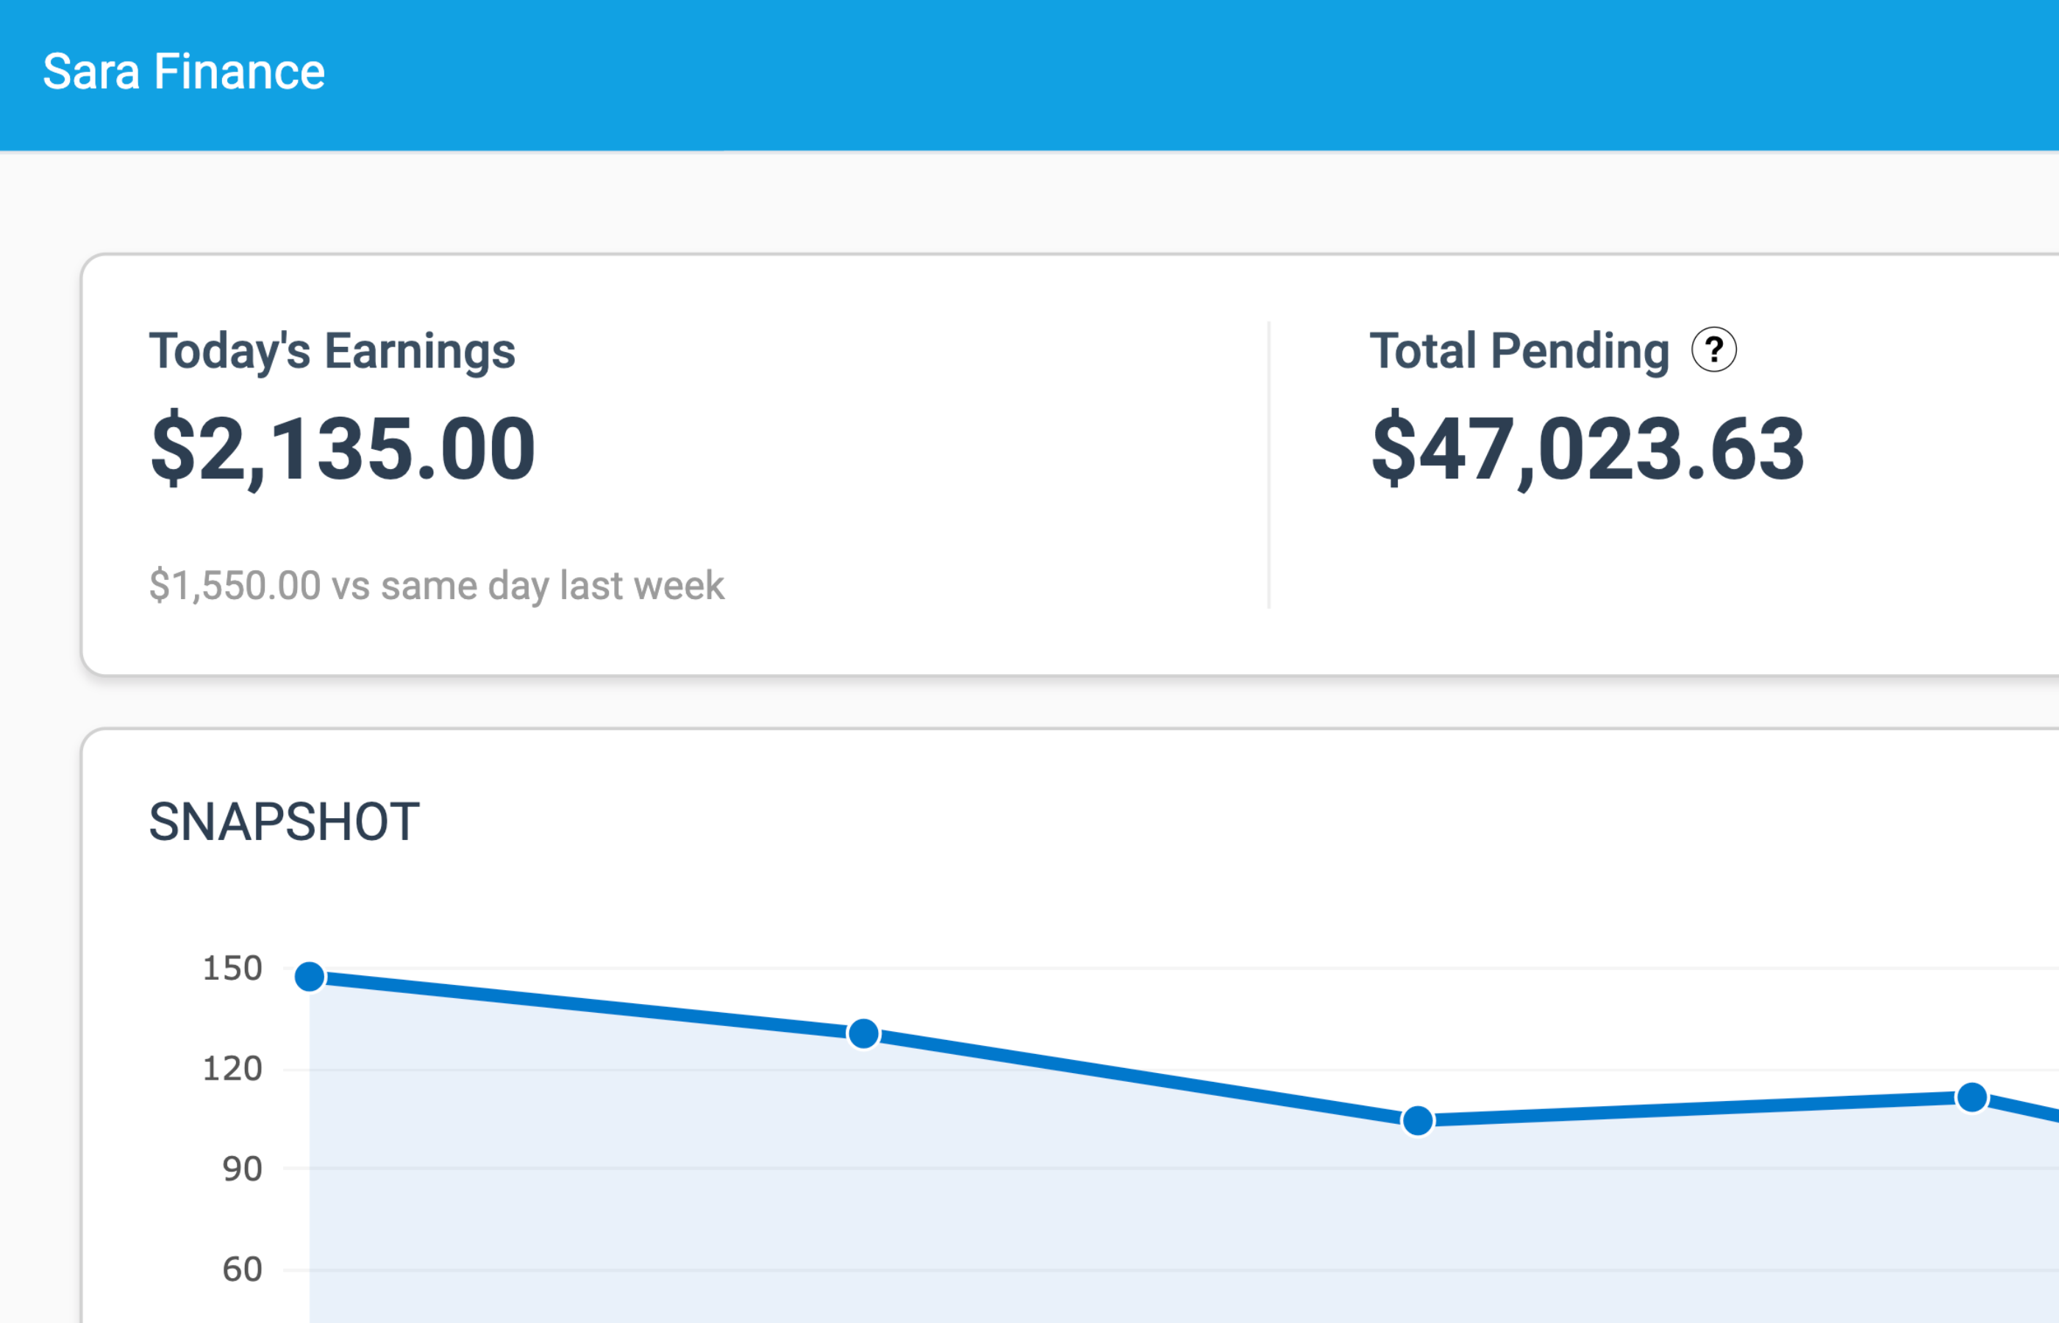Click the same day last week comparison text
Screen dimensions: 2059x1323
coord(437,585)
